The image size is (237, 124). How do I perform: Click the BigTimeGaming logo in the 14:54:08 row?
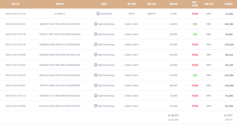(x=96, y=55)
